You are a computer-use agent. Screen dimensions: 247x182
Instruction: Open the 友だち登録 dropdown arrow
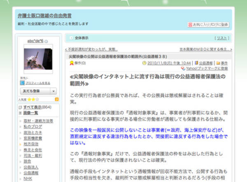(54, 91)
